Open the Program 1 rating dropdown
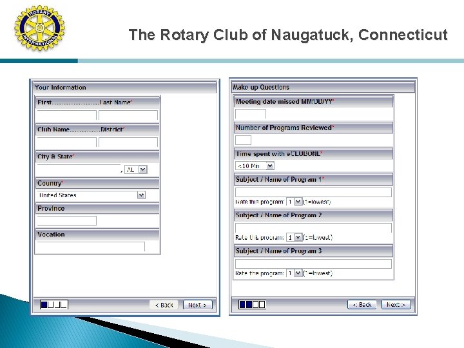Screen dimensions: 464x348 (x=294, y=202)
